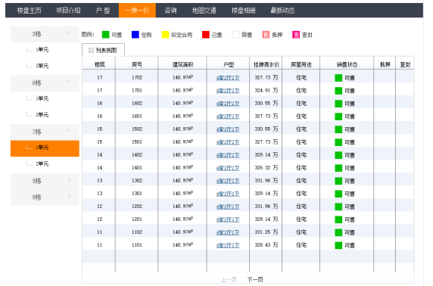Image resolution: width=433 pixels, height=286 pixels.
Task: Switch to the 户型 tab
Action: point(103,11)
